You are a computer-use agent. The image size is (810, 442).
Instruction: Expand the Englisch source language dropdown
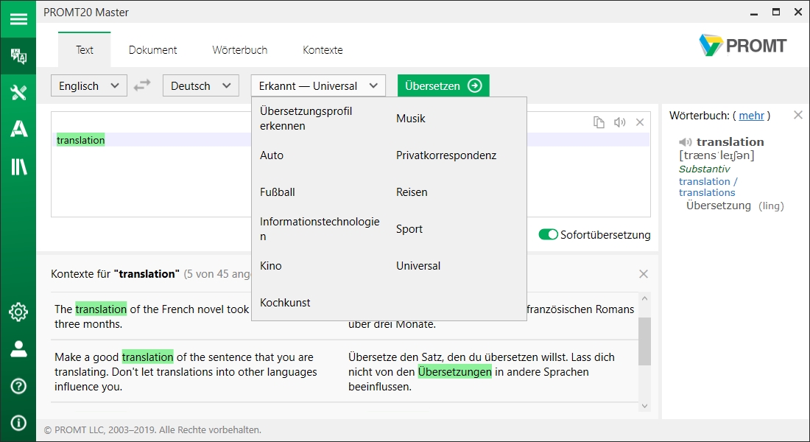tap(88, 85)
